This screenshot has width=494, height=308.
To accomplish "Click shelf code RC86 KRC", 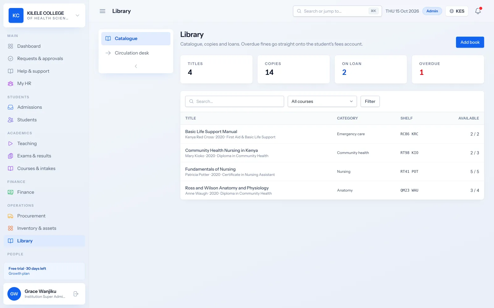I will click(409, 134).
